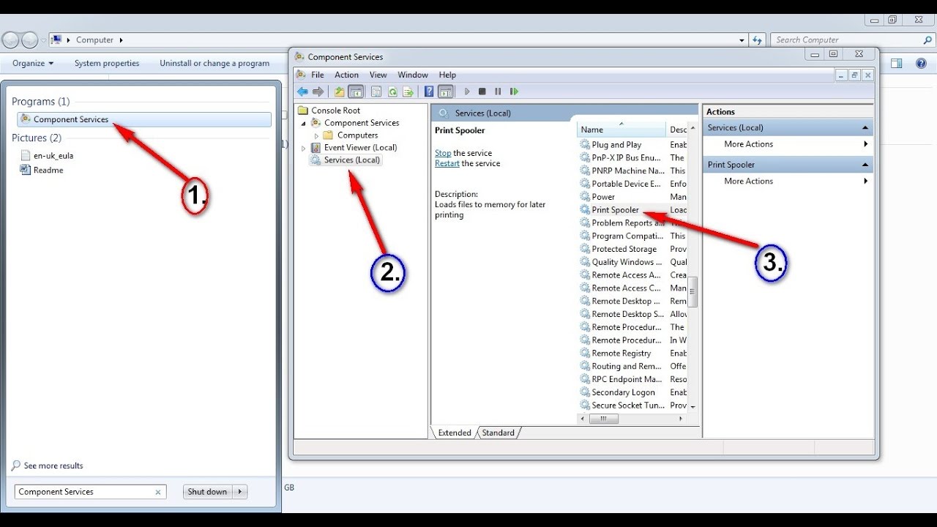Click the Stop Service square icon
Image resolution: width=937 pixels, height=527 pixels.
tap(482, 91)
